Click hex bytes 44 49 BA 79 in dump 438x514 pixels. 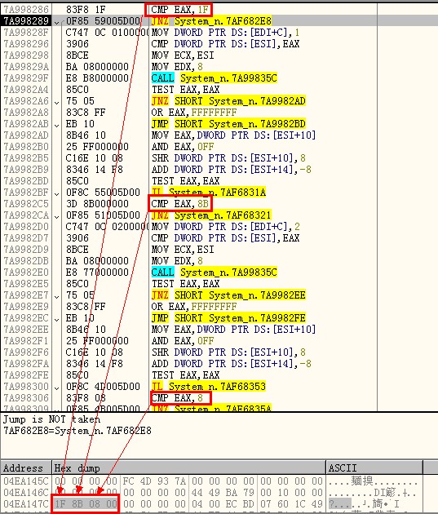click(x=223, y=492)
